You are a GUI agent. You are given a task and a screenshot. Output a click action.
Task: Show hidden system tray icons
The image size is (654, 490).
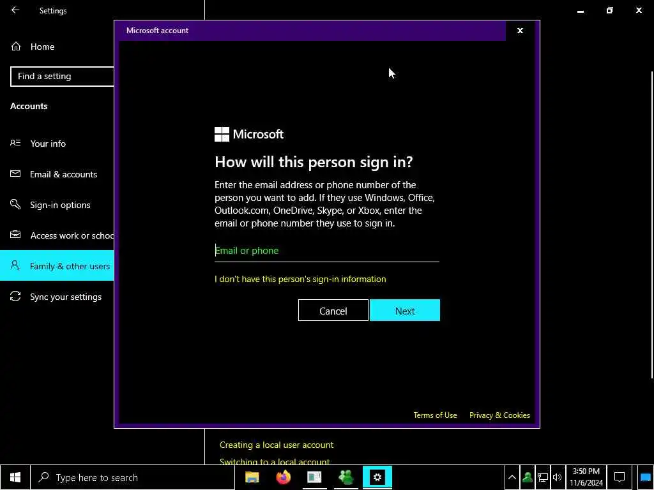[x=512, y=477]
